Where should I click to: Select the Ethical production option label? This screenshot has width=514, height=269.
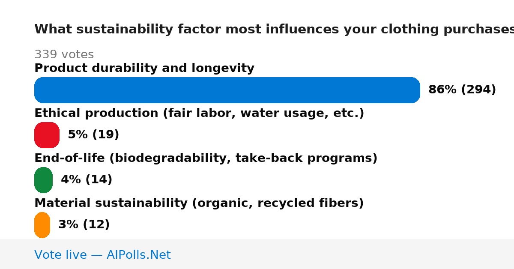(x=199, y=114)
